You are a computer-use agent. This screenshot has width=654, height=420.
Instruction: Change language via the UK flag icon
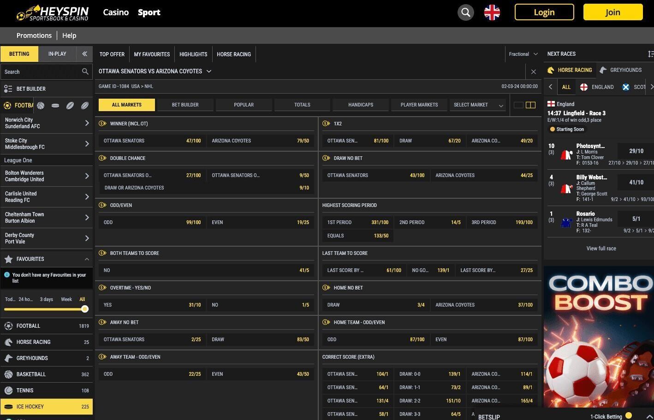click(492, 12)
